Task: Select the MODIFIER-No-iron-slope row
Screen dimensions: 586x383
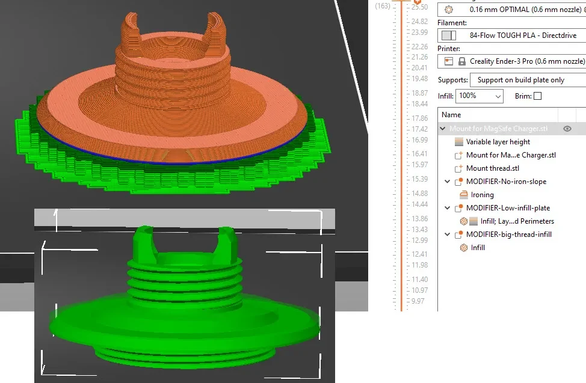Action: [x=511, y=182]
